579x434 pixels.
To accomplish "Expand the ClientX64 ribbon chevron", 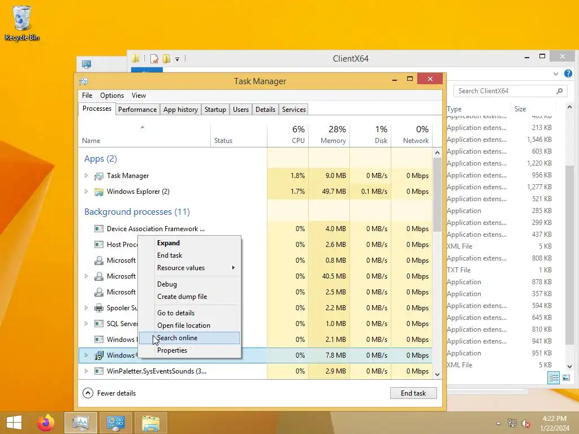I will [x=555, y=74].
